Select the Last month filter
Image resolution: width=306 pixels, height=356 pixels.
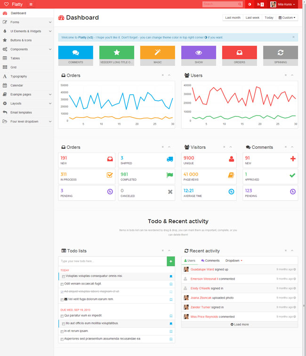tap(233, 17)
